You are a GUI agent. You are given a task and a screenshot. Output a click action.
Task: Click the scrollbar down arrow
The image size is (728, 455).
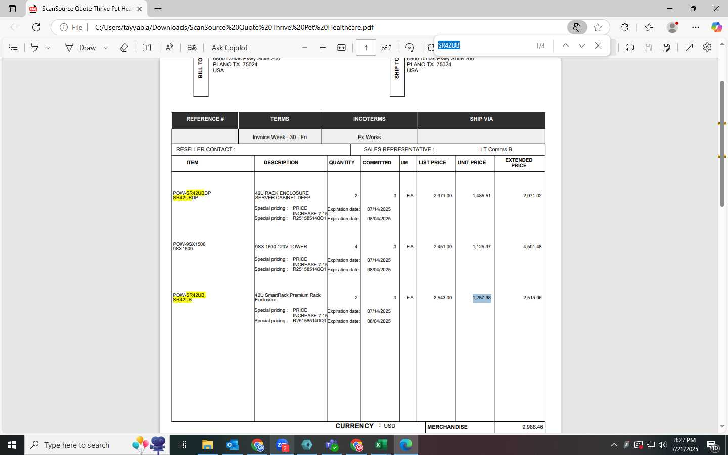pos(722,427)
